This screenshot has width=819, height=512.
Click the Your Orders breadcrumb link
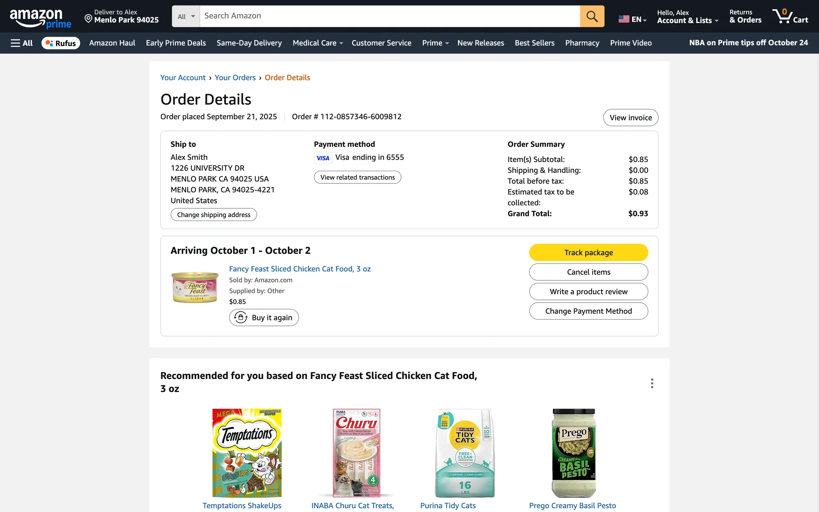235,78
